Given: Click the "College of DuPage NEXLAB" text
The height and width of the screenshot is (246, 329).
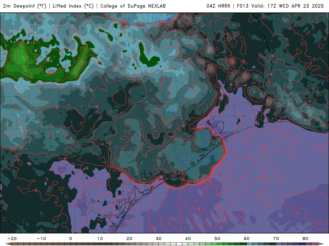Looking at the screenshot, I should (x=133, y=6).
